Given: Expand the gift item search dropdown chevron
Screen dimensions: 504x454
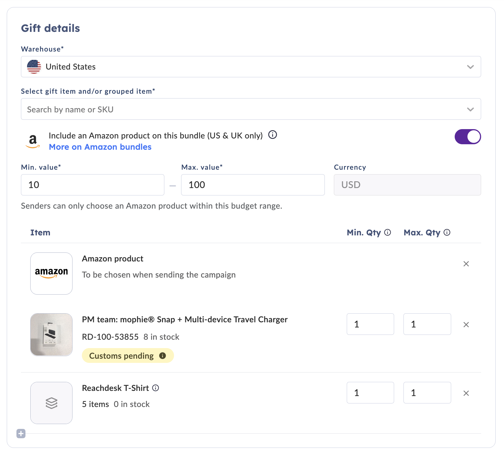Looking at the screenshot, I should coord(470,109).
